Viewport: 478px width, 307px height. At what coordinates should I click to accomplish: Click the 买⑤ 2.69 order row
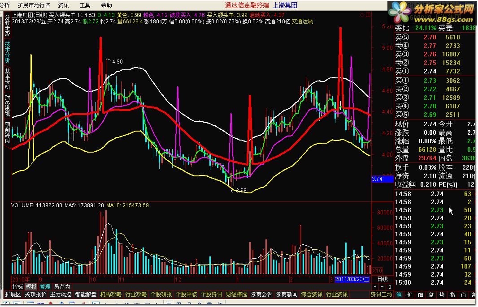click(435, 115)
